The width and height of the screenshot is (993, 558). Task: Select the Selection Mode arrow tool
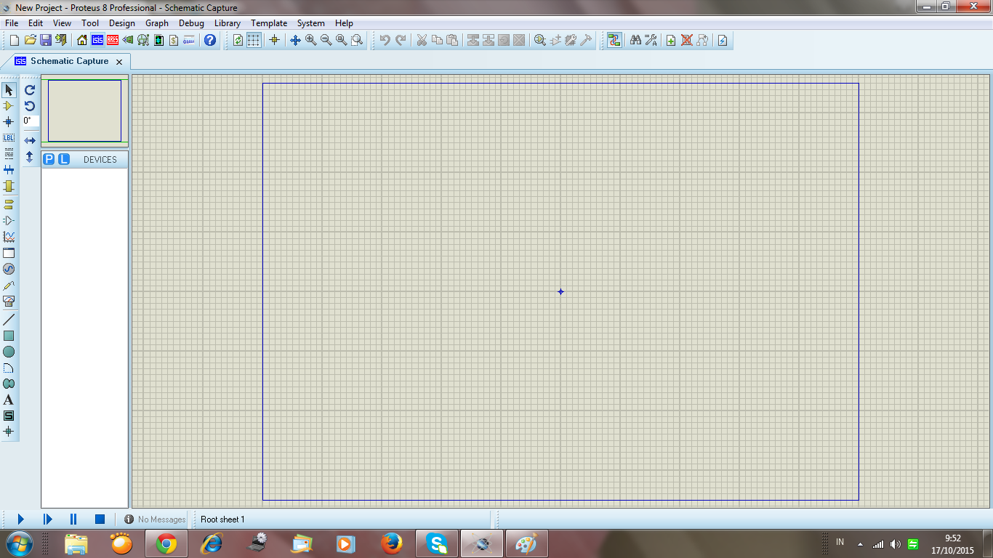pos(9,90)
